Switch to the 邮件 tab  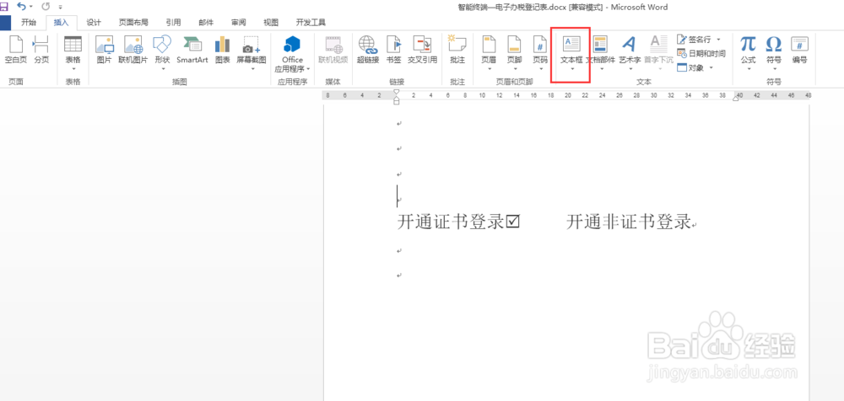[206, 23]
